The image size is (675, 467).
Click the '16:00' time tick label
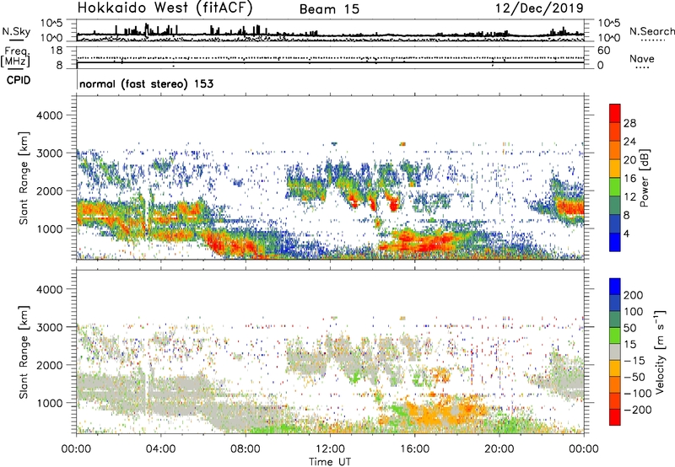pos(414,449)
